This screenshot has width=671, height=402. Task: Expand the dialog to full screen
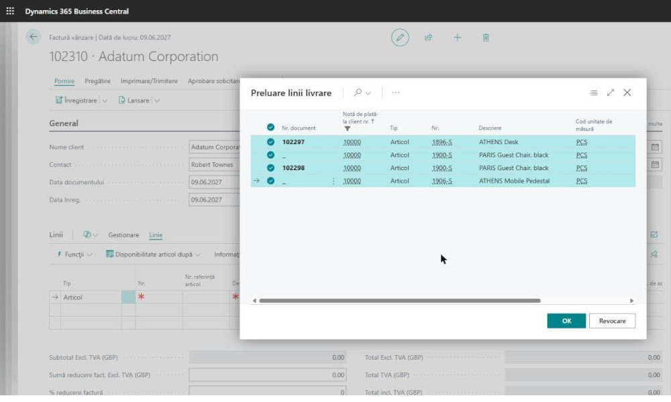pyautogui.click(x=610, y=92)
